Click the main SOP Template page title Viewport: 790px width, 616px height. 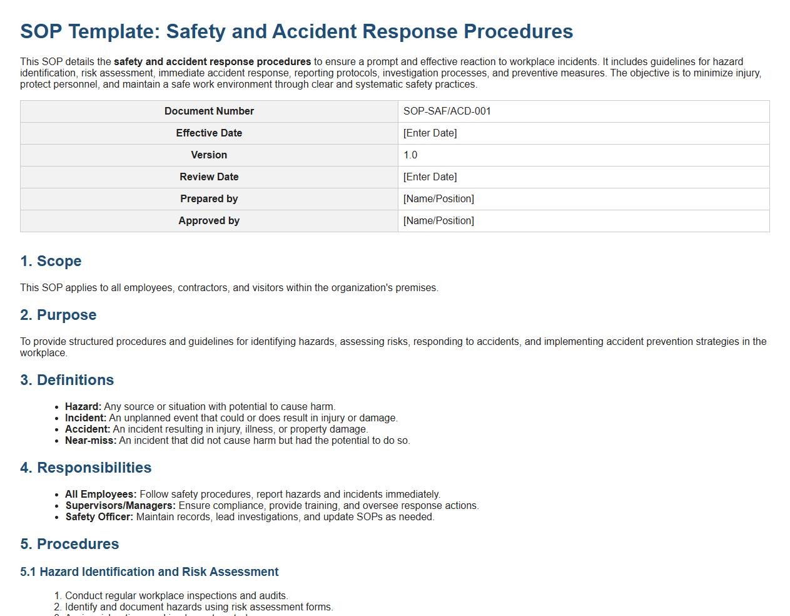coord(296,31)
